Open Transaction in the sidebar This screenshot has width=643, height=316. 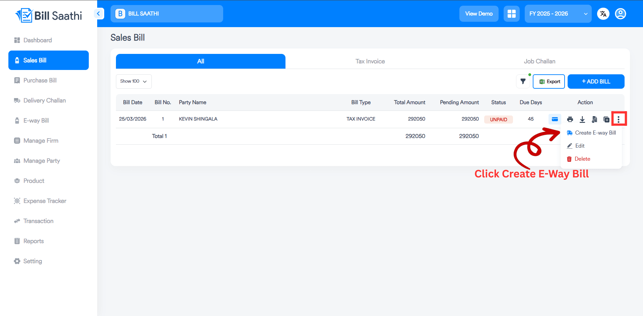49,221
